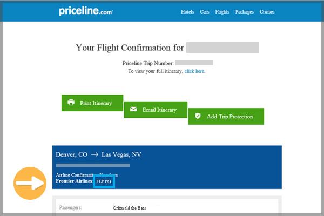
Task: Click the printer icon on Print Itinerary
Action: (x=71, y=102)
